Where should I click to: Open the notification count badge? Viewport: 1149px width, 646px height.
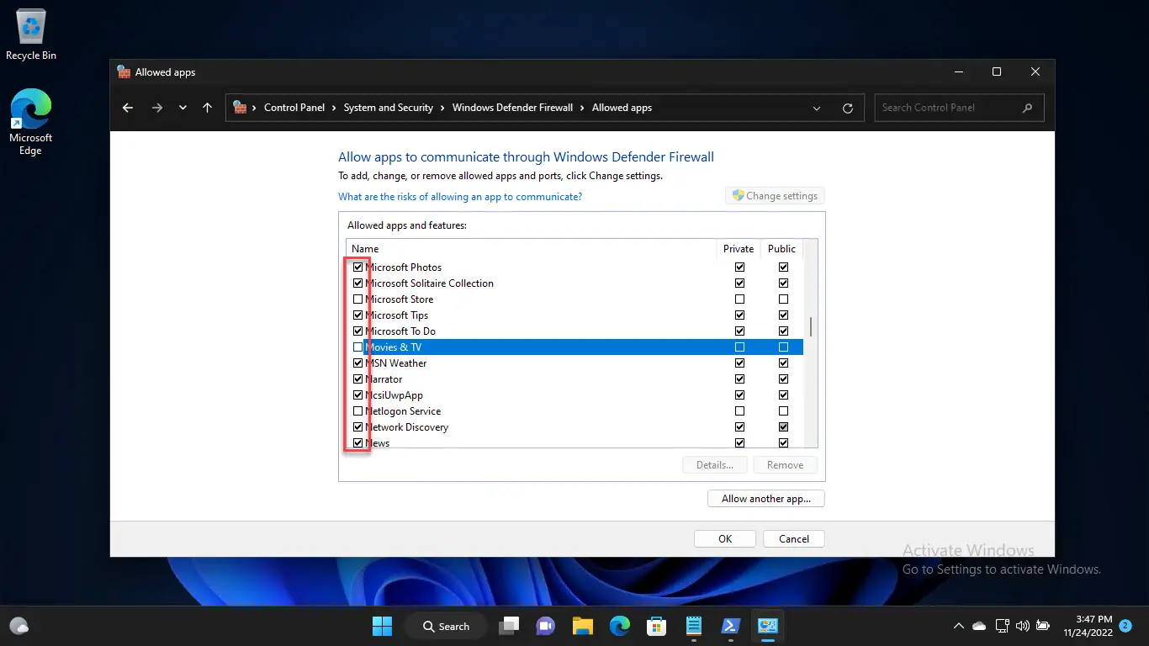point(1125,626)
